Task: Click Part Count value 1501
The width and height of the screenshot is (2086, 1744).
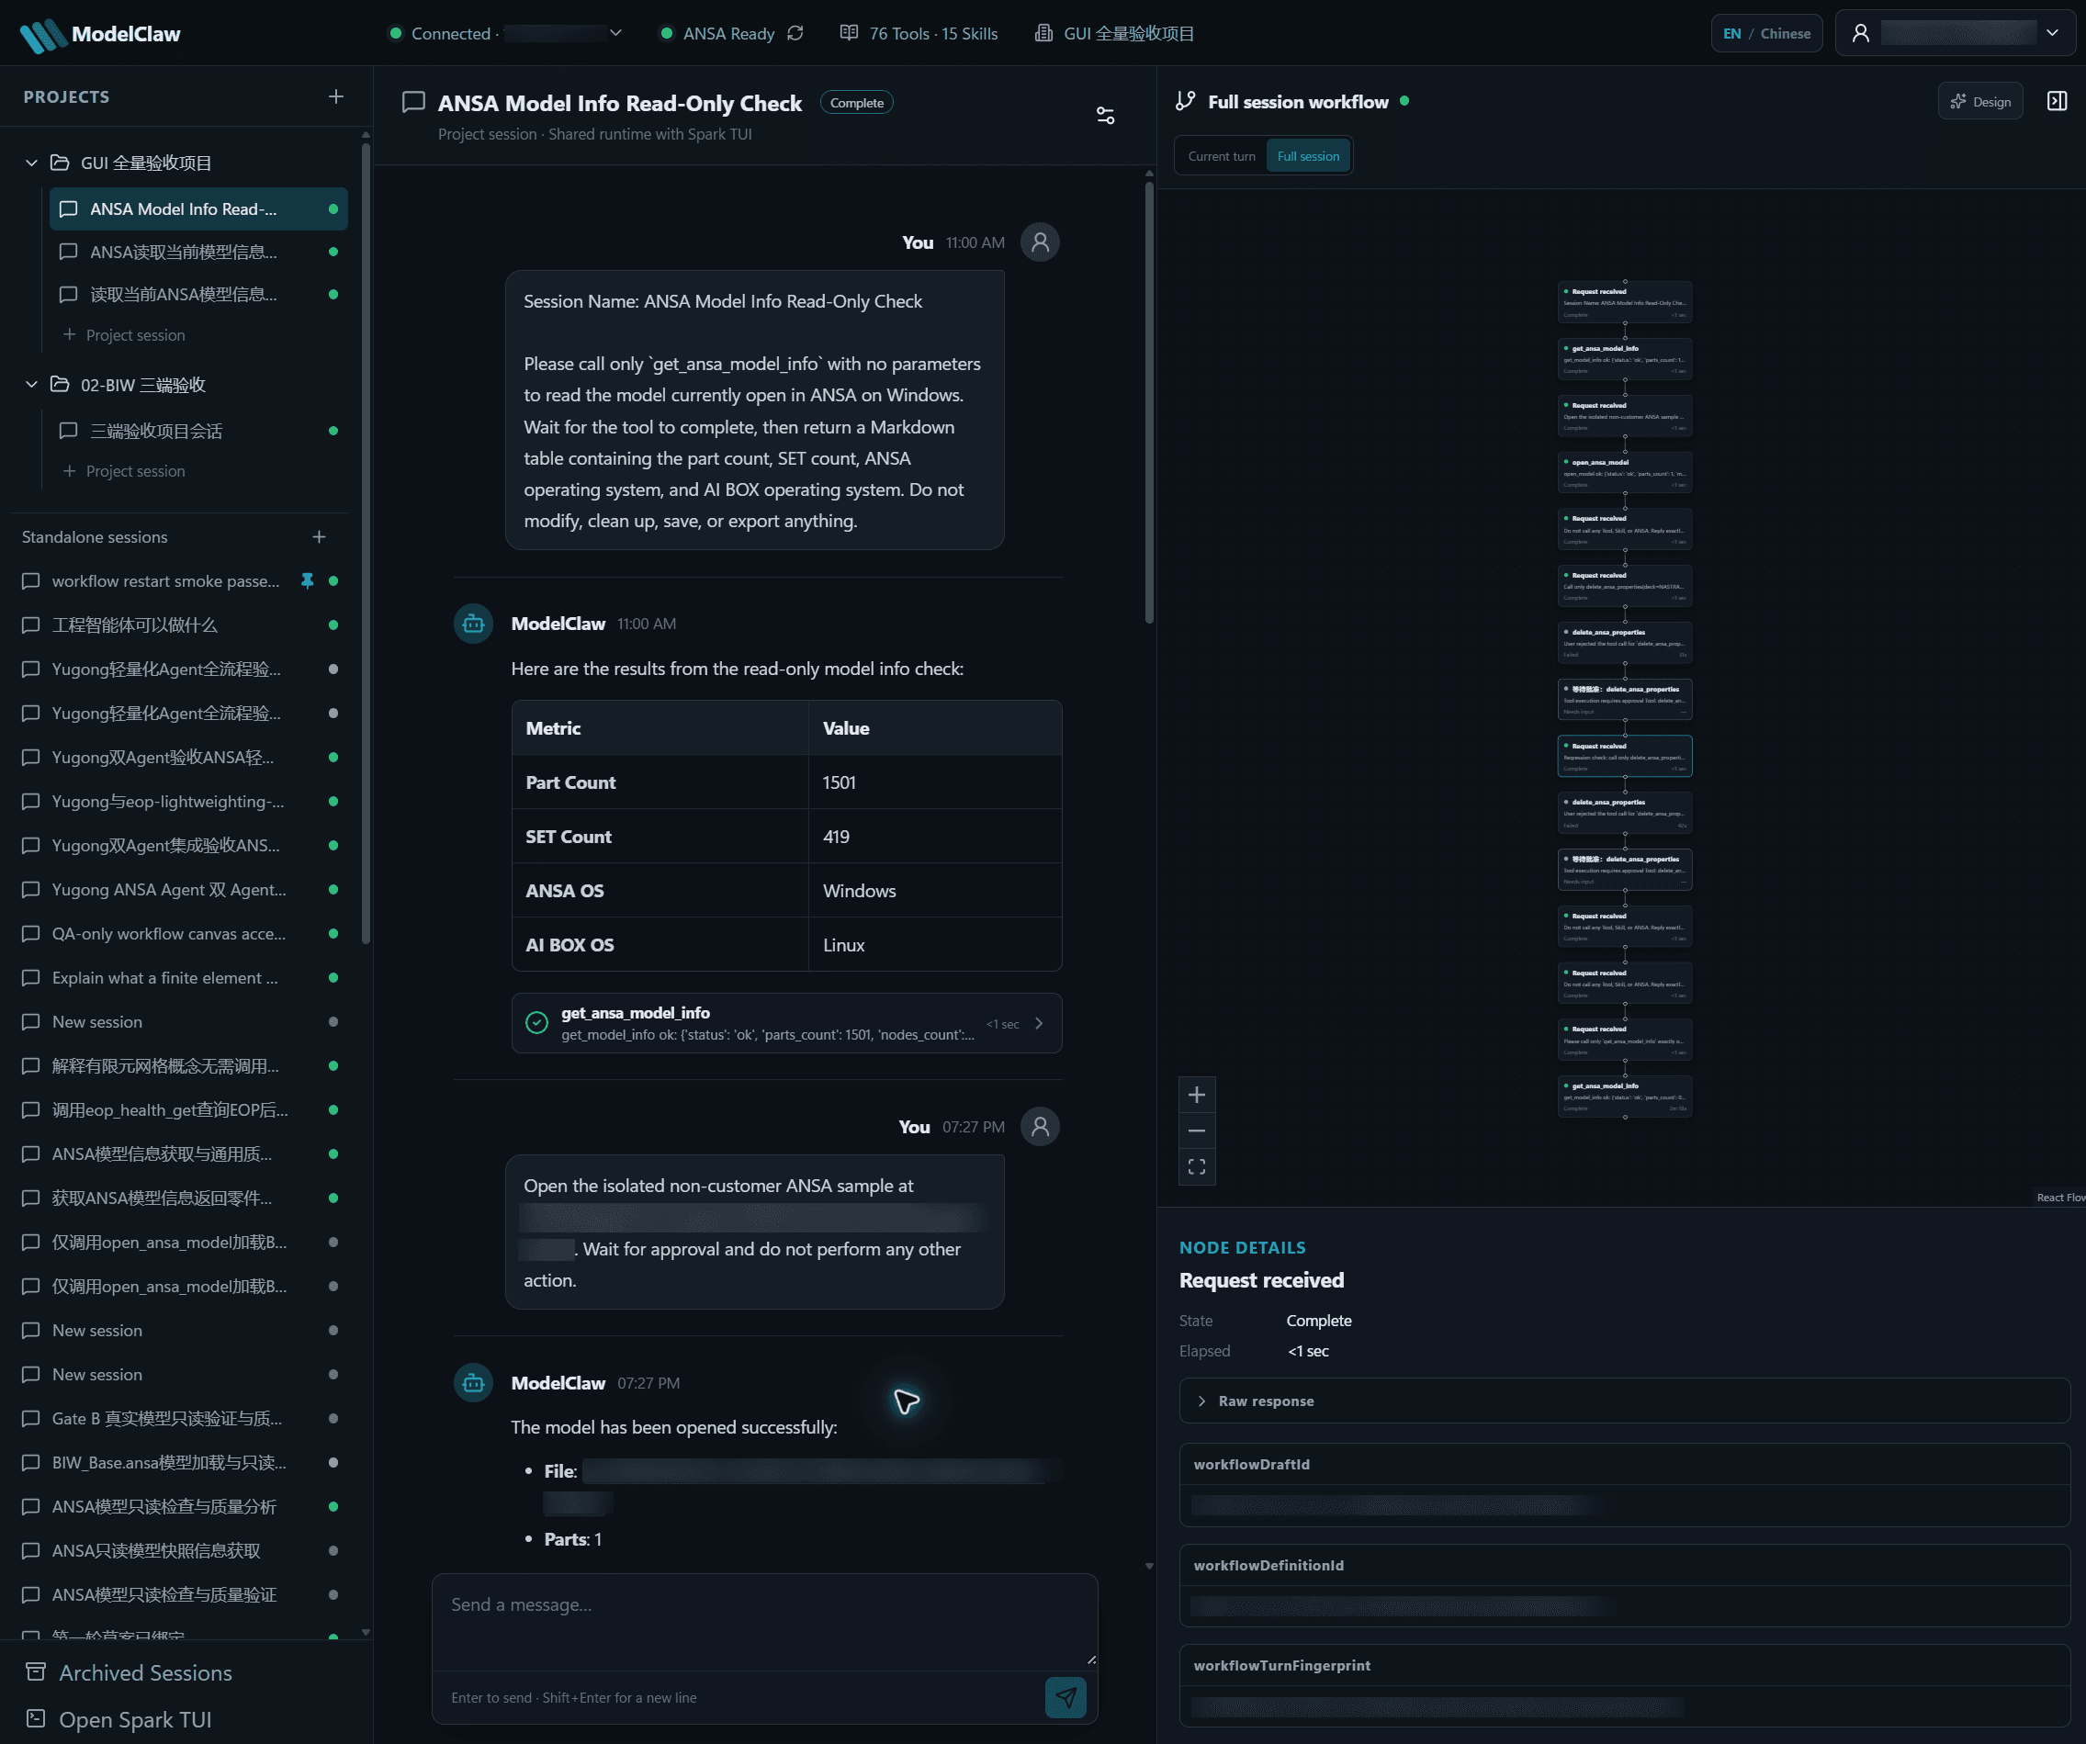Action: click(x=839, y=782)
